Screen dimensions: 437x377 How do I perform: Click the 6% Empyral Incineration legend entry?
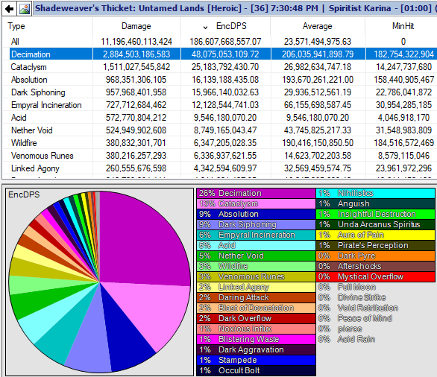click(256, 235)
